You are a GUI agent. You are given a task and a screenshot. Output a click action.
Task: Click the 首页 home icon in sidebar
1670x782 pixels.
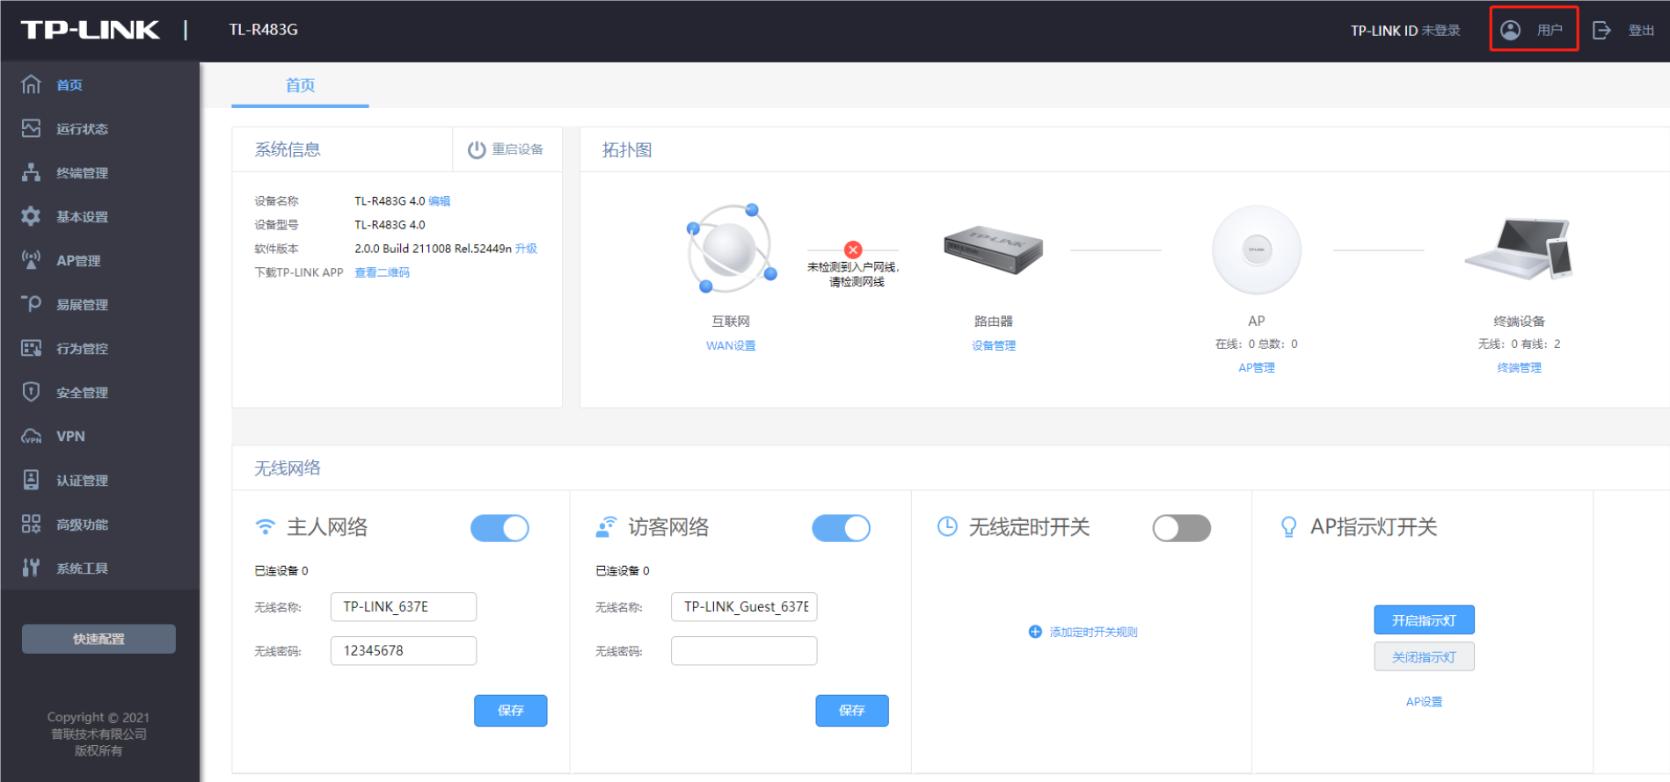pyautogui.click(x=31, y=84)
